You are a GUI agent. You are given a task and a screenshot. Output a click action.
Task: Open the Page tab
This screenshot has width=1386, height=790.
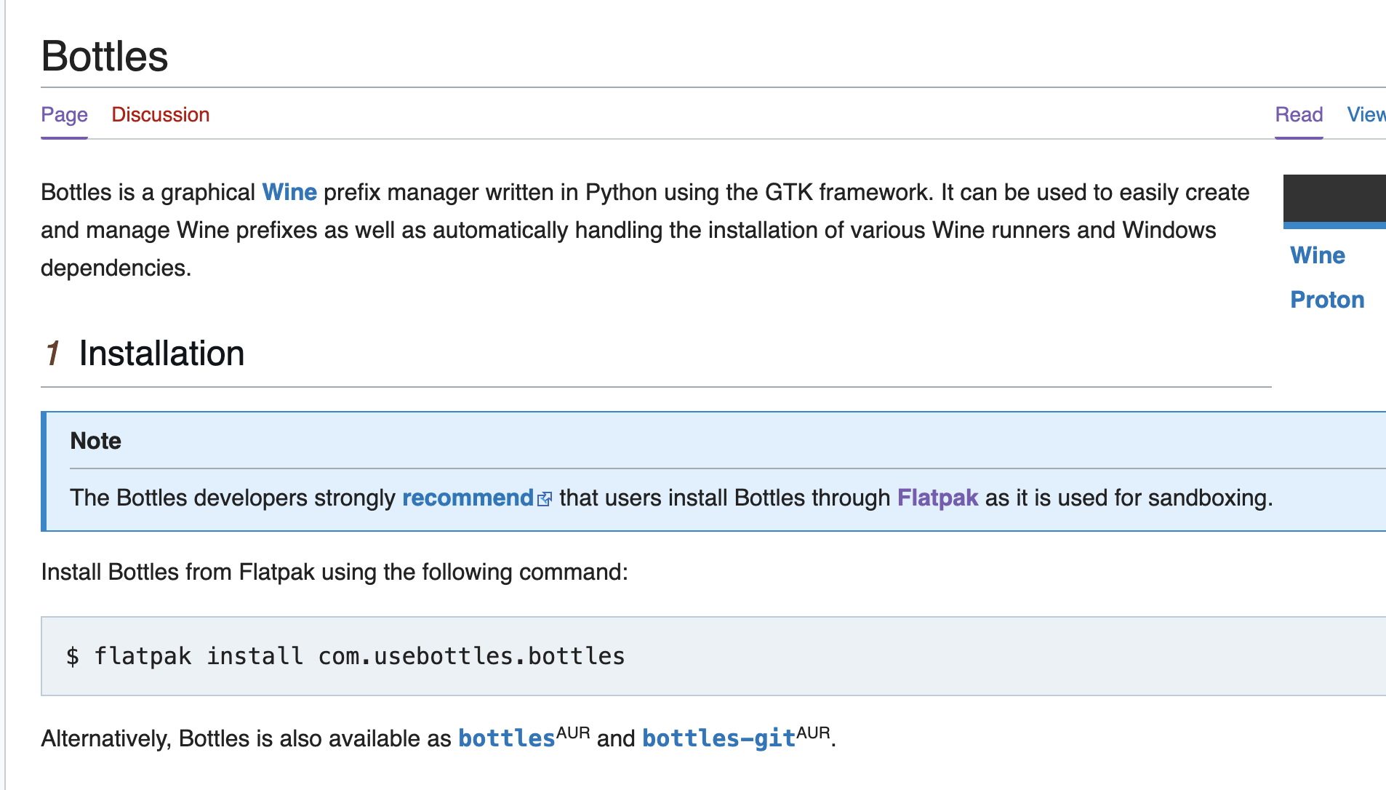point(64,115)
